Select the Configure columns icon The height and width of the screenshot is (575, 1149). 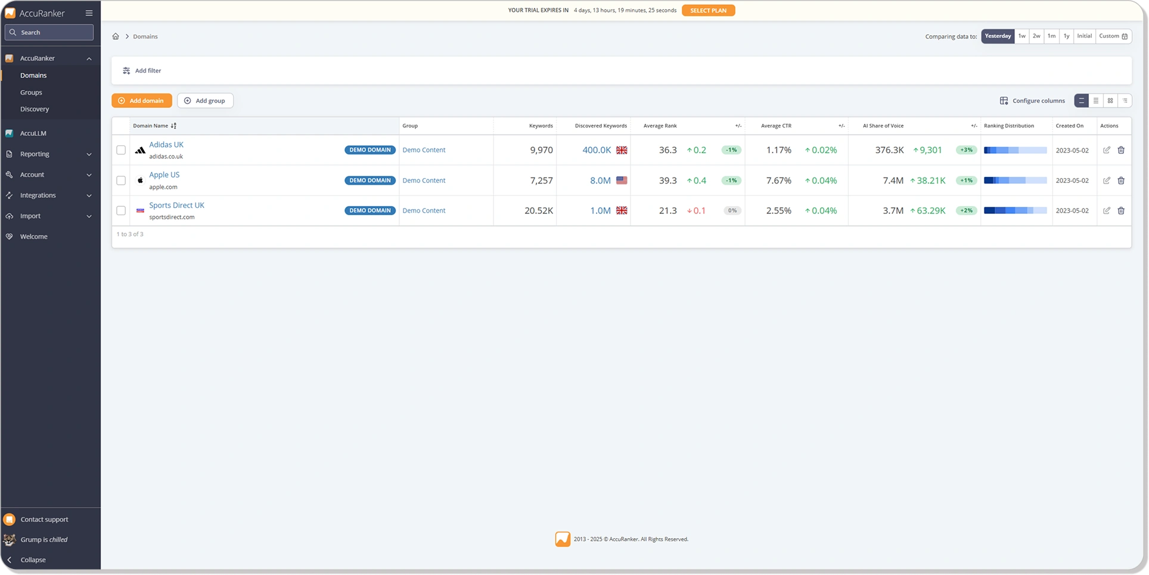[x=1005, y=101]
